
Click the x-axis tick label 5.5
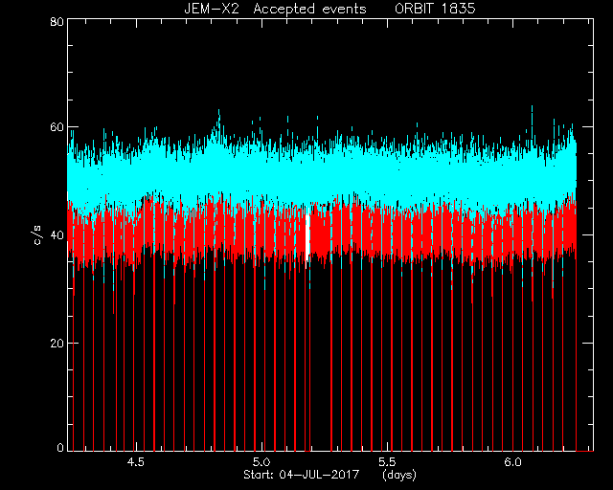tap(387, 462)
